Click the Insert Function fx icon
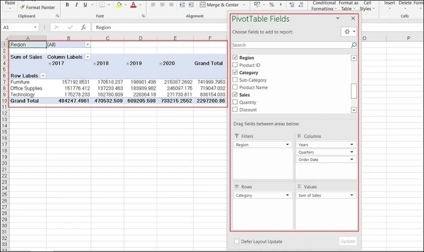Screen dimensions: 424x252 [x=84, y=27]
